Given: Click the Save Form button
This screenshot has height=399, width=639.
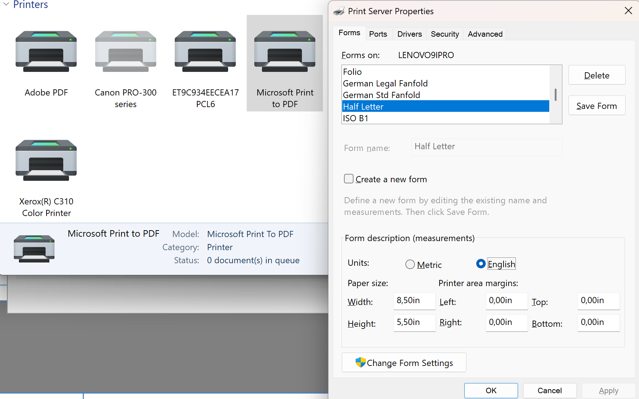Looking at the screenshot, I should [x=597, y=106].
